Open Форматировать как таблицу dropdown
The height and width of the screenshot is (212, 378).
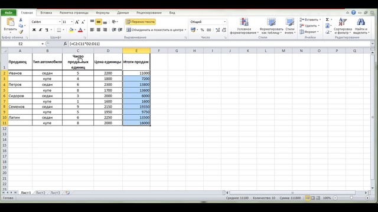point(272,26)
